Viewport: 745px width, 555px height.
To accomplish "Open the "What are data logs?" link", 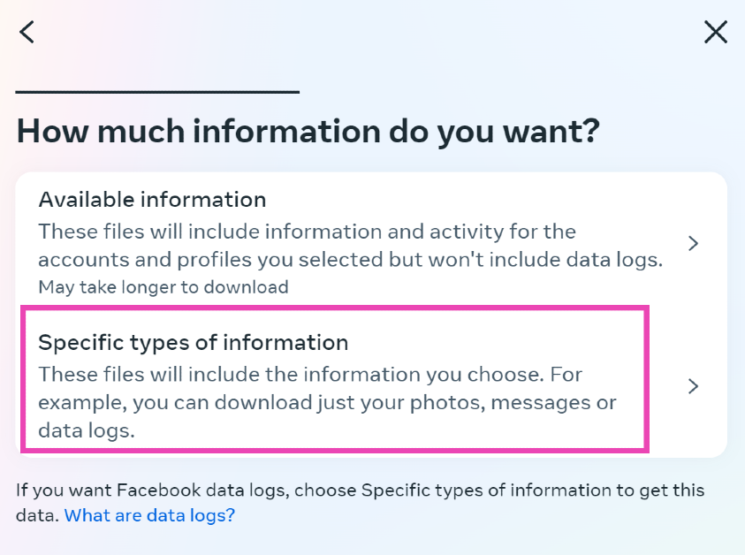I will [x=149, y=515].
